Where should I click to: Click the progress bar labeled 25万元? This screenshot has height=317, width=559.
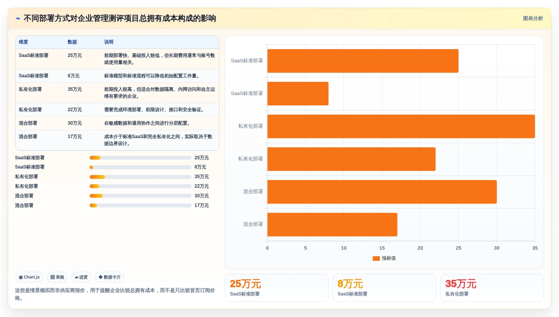(x=140, y=158)
